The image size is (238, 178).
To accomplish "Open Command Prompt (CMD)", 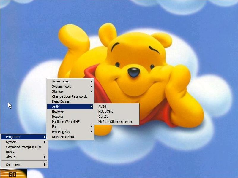I will pyautogui.click(x=23, y=147).
